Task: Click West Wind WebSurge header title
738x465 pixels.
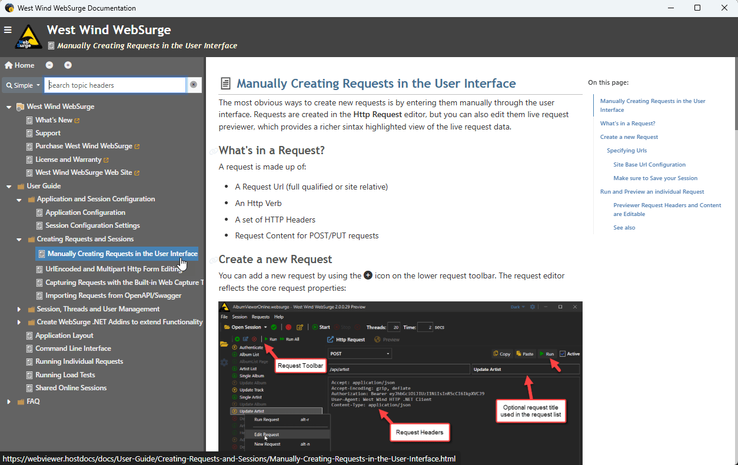Action: tap(109, 29)
